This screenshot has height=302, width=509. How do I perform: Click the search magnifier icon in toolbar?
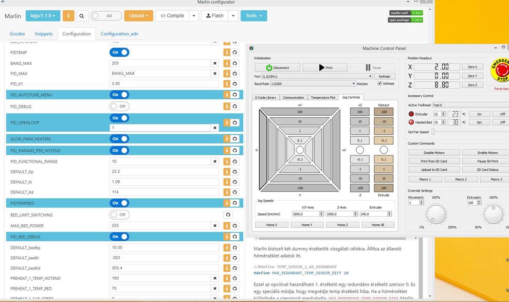click(81, 16)
